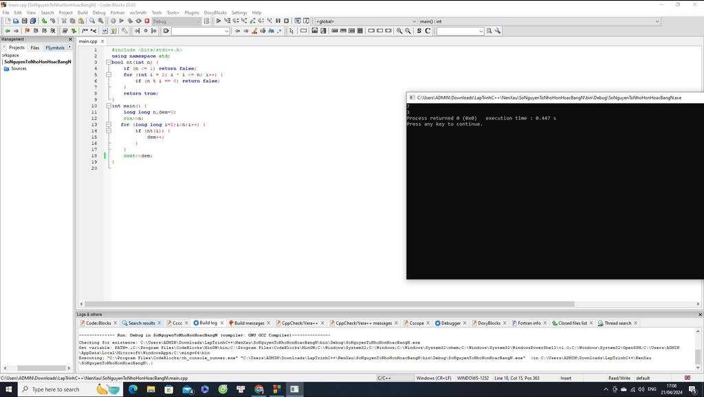Collapse the for loop fold at line 13
The image size is (704, 397).
pyautogui.click(x=109, y=125)
